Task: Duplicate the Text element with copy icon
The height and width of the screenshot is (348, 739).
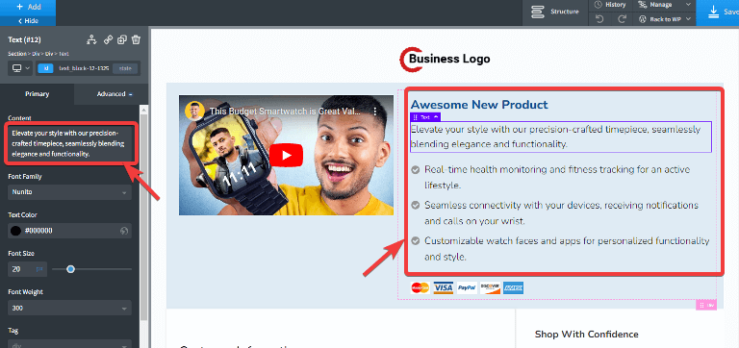Action: point(122,39)
